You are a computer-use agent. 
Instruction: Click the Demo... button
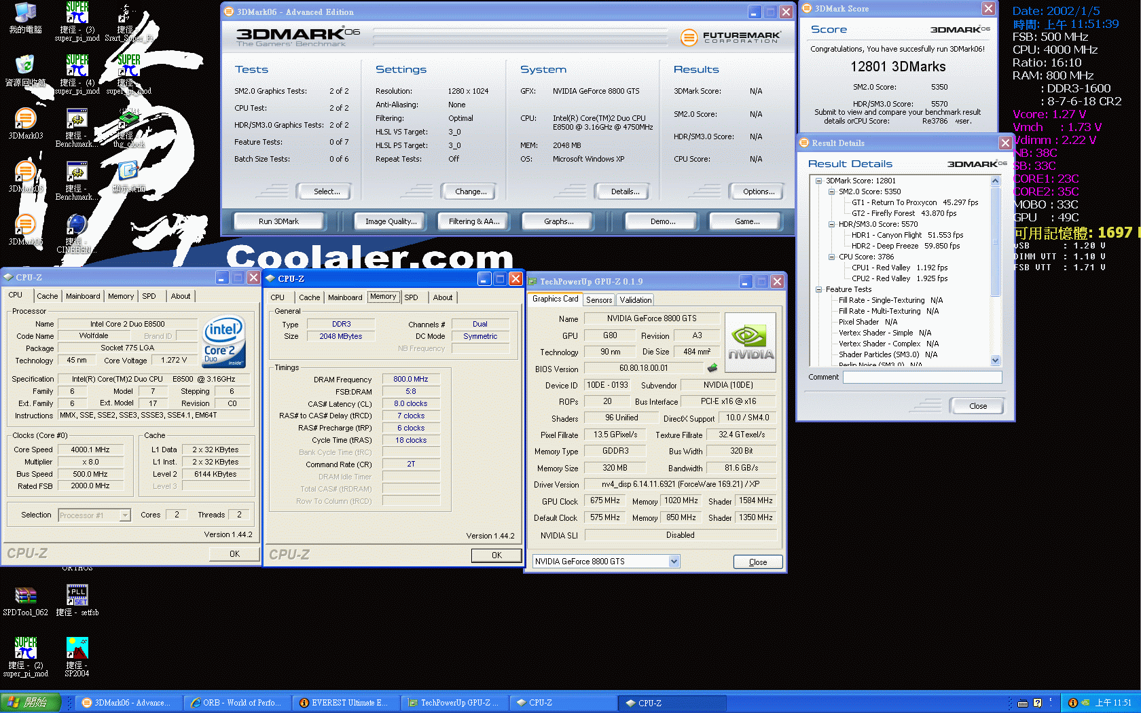tap(662, 221)
